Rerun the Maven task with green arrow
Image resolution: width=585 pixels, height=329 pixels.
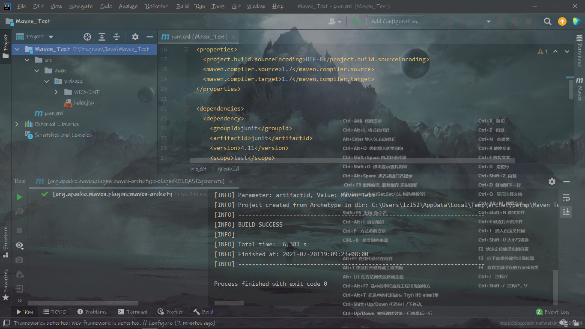(19, 197)
